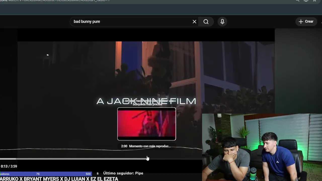Viewport: 322px width, 181px height.
Task: Click the follower goal bar showing 76
Action: [x=46, y=174]
